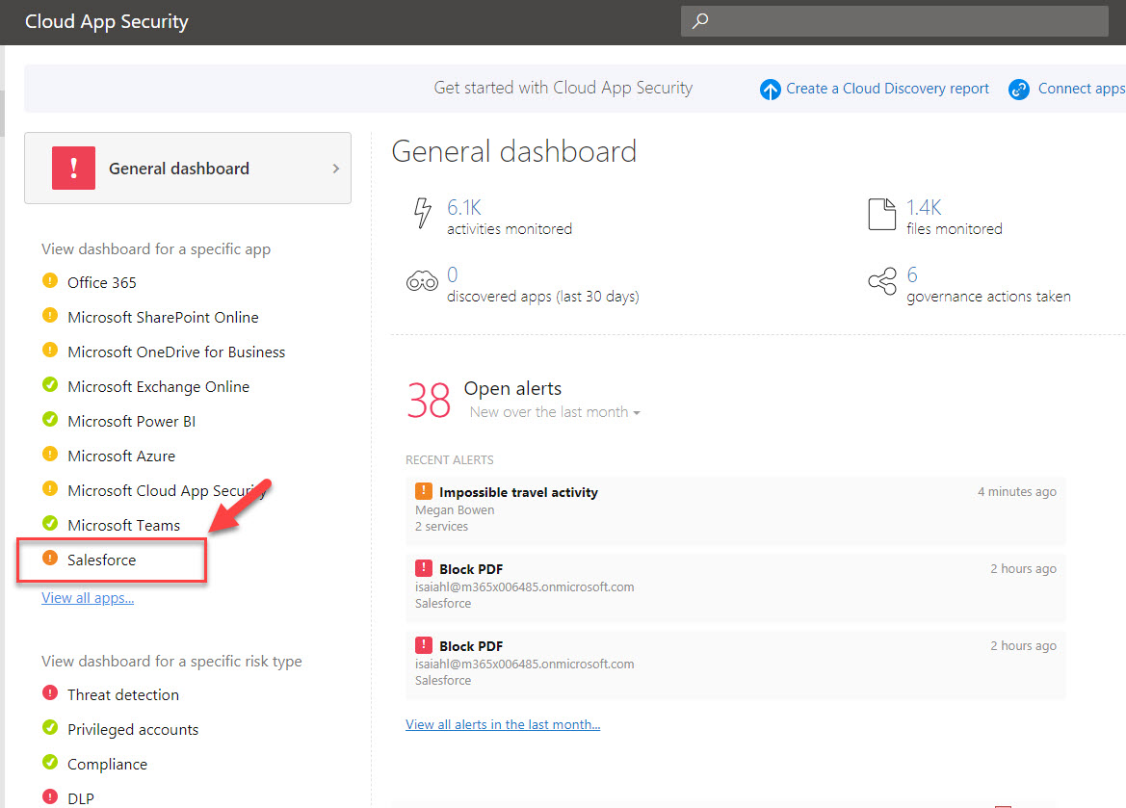Open the Office 365 dashboard
The width and height of the screenshot is (1126, 808).
(x=102, y=282)
